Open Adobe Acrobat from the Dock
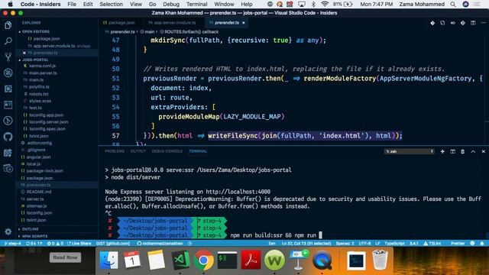 tap(251, 260)
